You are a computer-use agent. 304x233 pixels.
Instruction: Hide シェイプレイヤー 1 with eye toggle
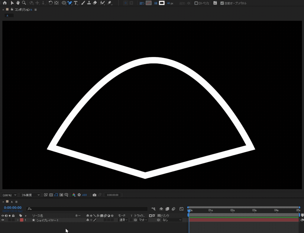pyautogui.click(x=3, y=220)
